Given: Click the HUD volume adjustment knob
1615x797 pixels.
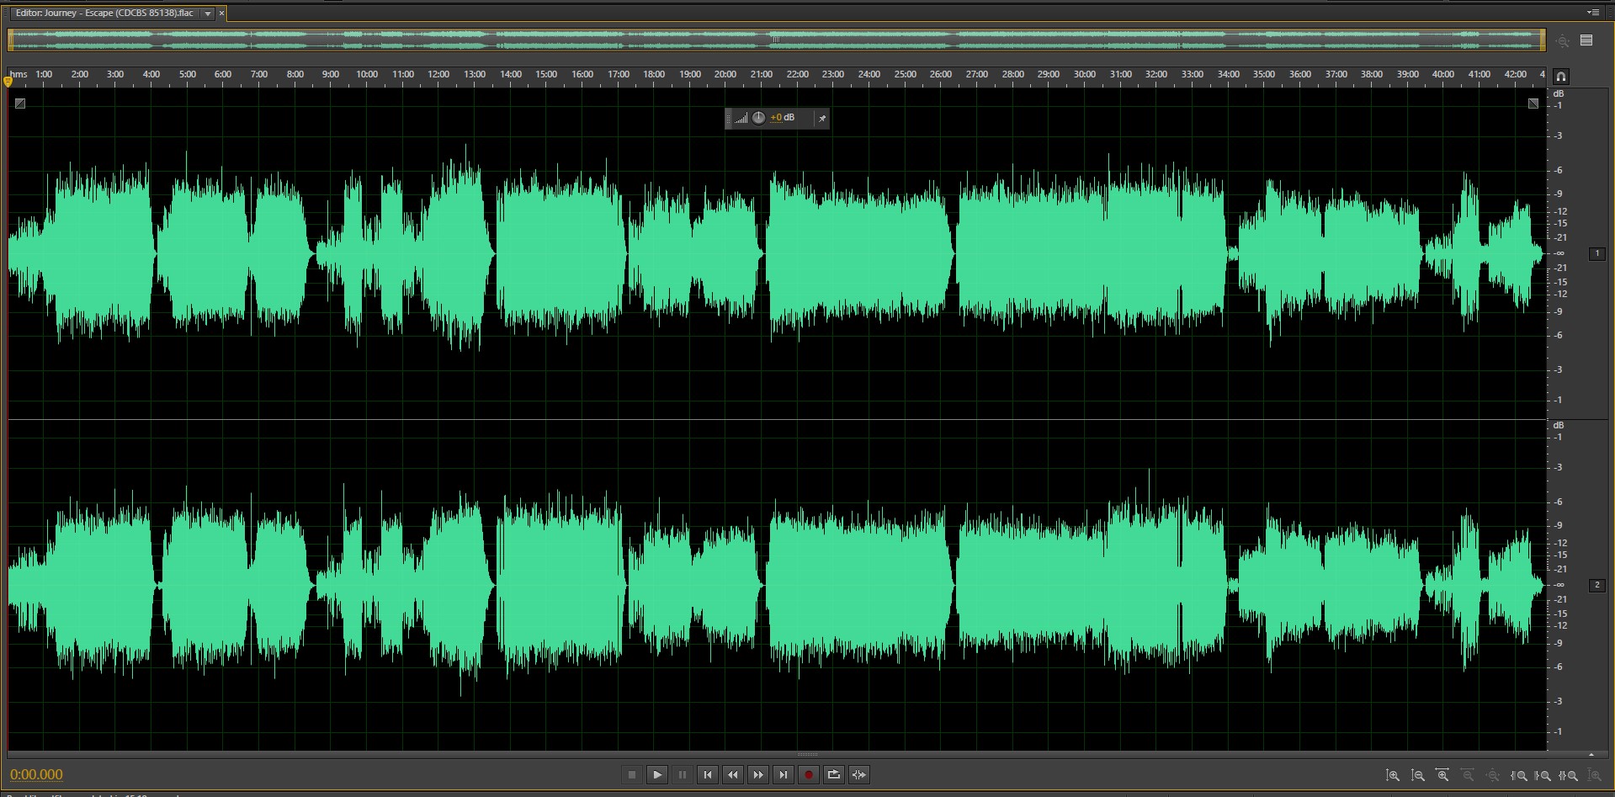Looking at the screenshot, I should click(x=758, y=118).
